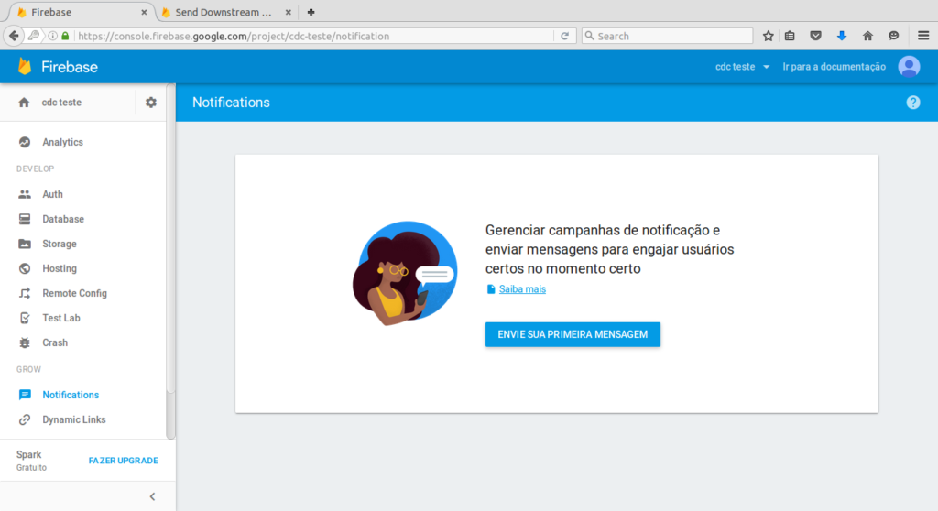Click the browser URL address field
This screenshot has width=938, height=511.
[315, 36]
